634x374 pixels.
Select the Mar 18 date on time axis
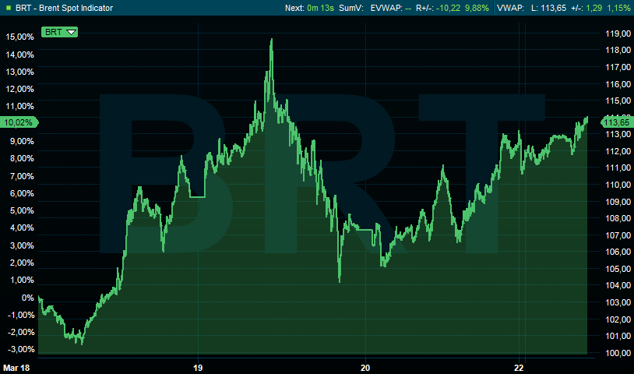16,365
